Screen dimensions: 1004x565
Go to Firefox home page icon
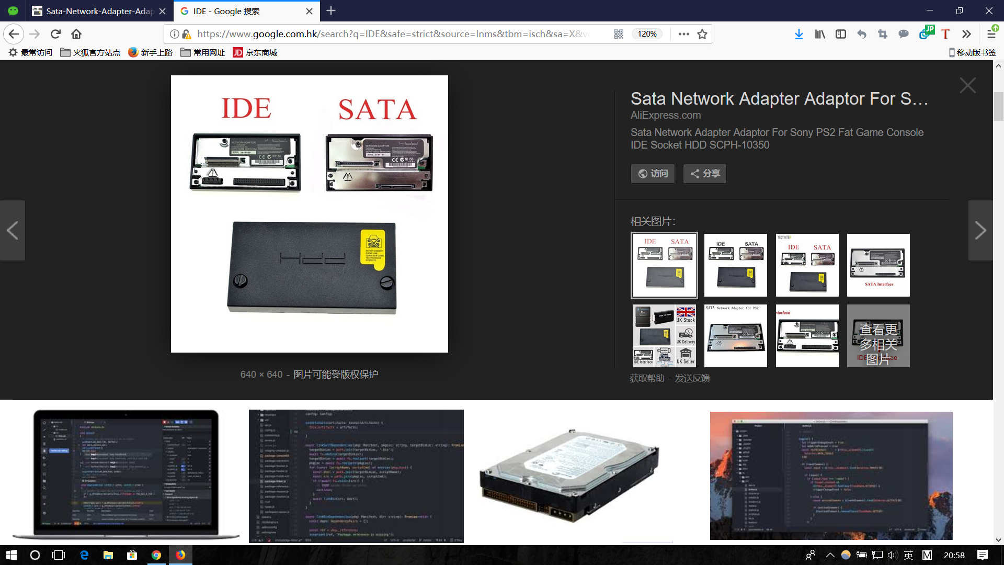76,34
